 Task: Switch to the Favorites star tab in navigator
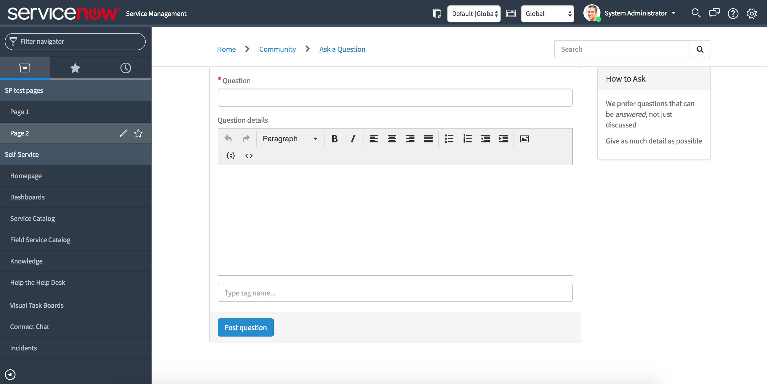click(x=75, y=67)
